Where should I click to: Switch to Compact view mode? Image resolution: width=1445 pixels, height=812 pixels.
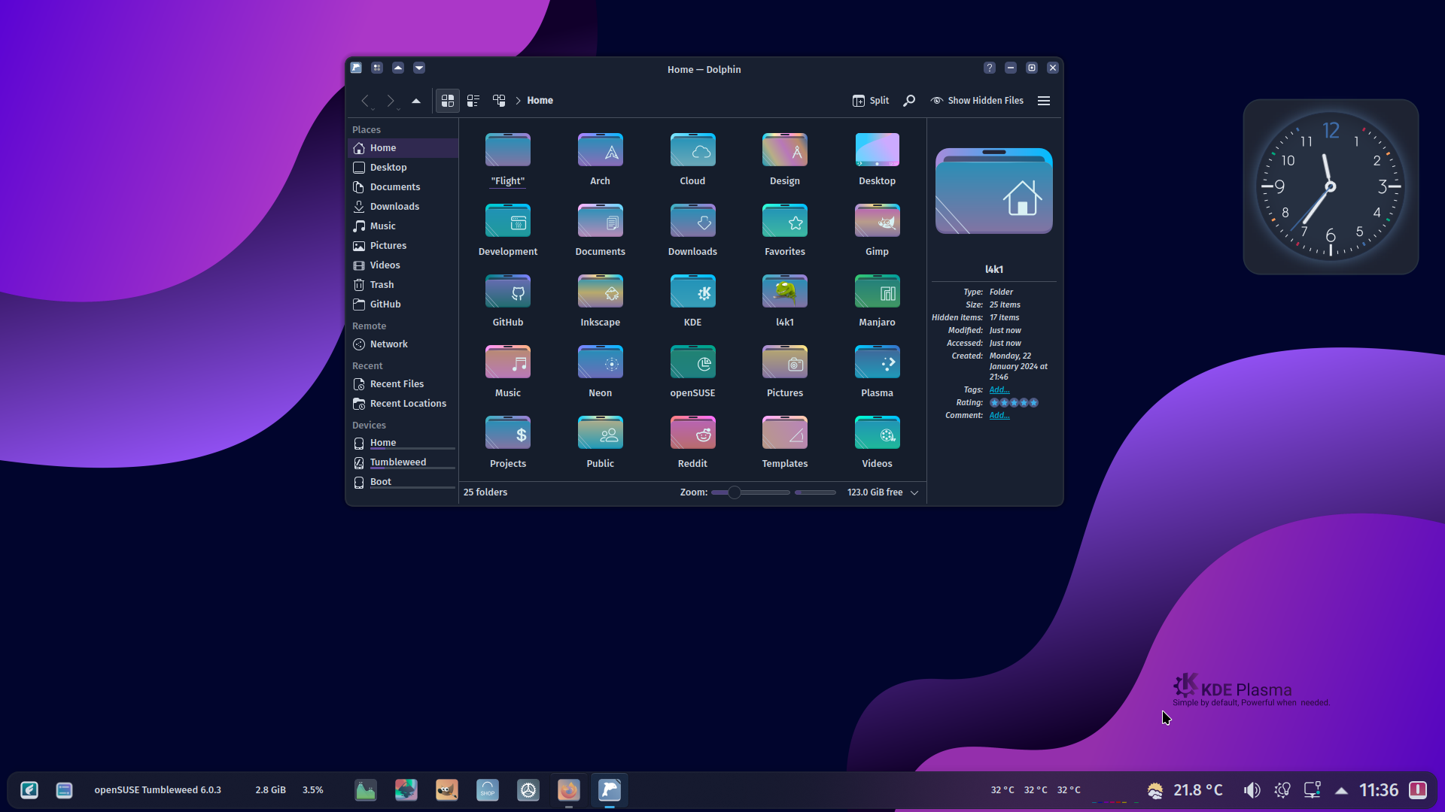coord(473,101)
